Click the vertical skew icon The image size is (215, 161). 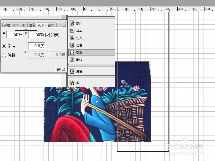(48, 52)
